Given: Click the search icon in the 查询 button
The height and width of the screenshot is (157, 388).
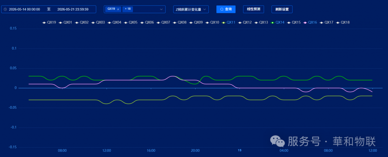Looking at the screenshot, I should (x=222, y=9).
